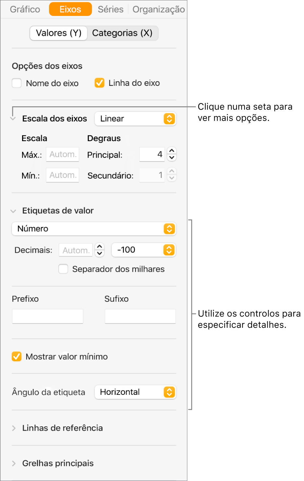304x481 pixels.
Task: Enable the Nome do eixo checkbox
Action: pyautogui.click(x=17, y=83)
